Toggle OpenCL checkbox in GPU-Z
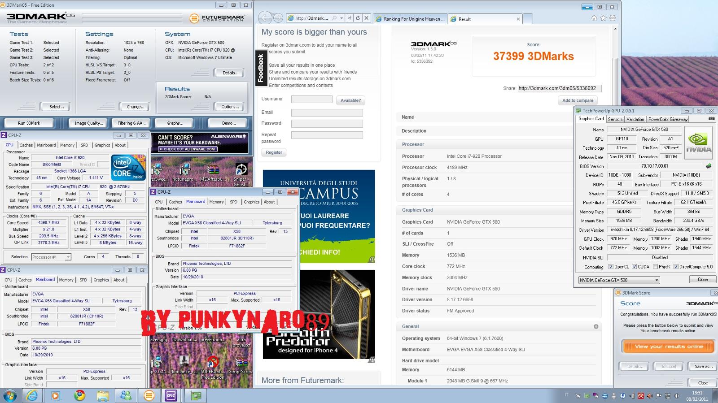The image size is (718, 403). tap(611, 267)
